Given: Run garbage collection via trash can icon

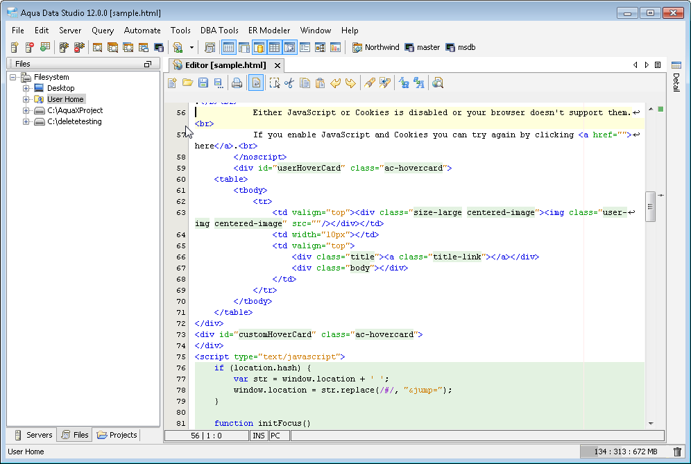Looking at the screenshot, I should tap(677, 452).
